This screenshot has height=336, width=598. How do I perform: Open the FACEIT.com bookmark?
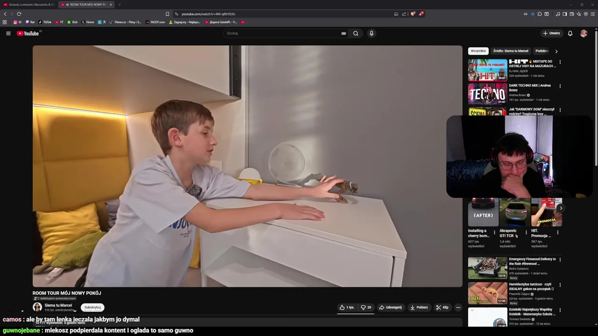(155, 22)
